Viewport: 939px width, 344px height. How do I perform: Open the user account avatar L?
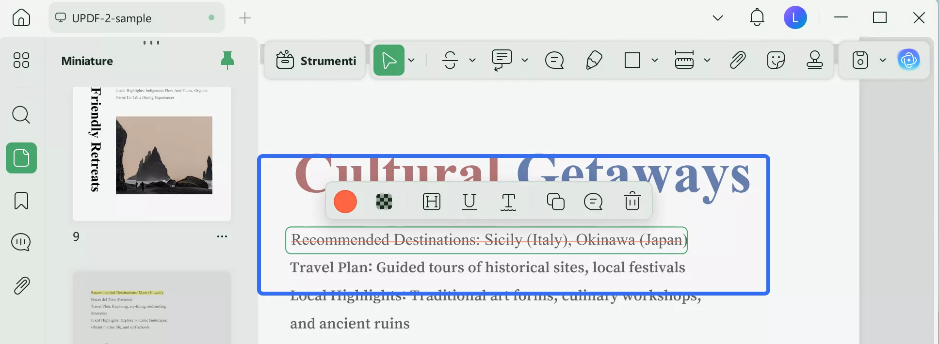tap(795, 18)
